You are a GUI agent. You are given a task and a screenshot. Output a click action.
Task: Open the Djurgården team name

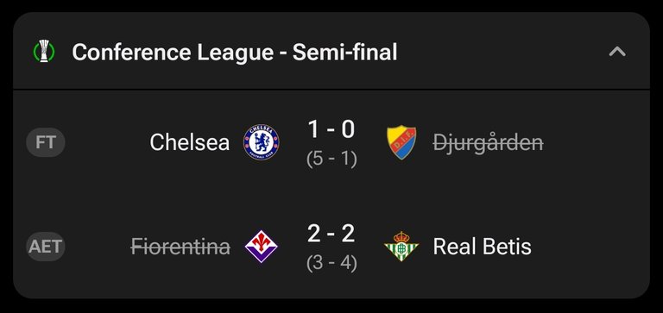tap(488, 143)
